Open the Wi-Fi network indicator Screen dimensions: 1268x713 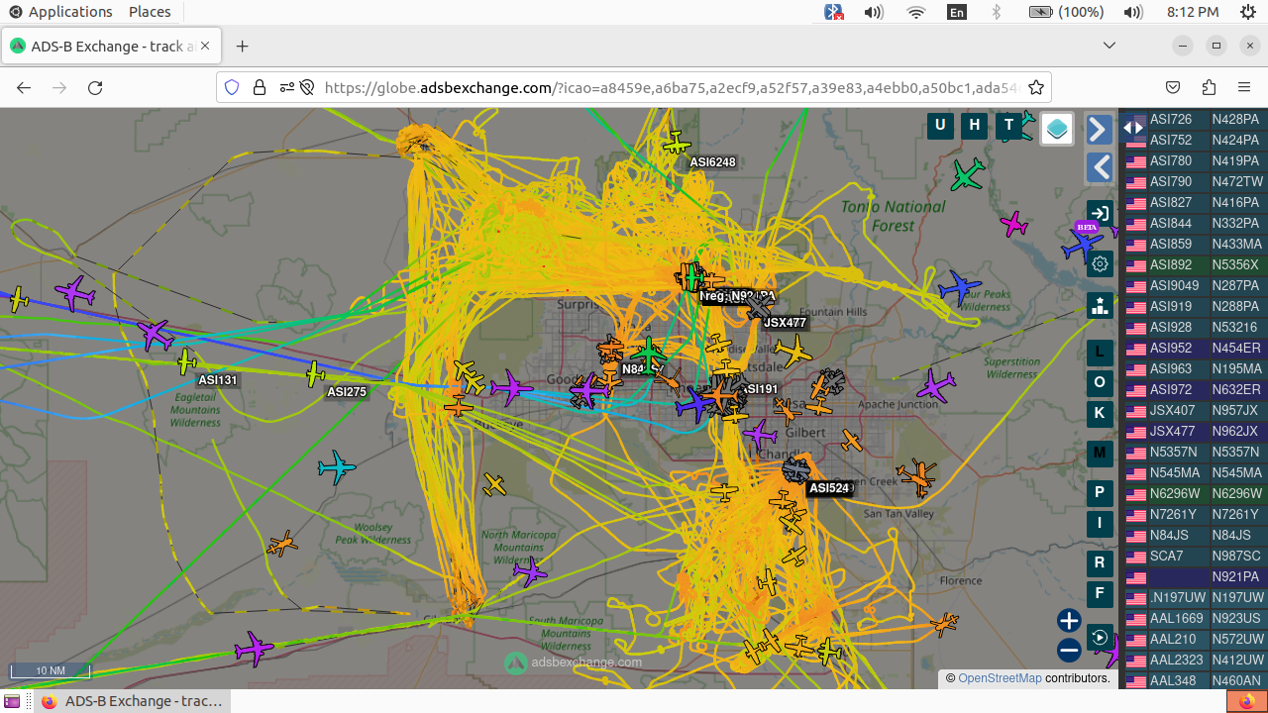pyautogui.click(x=916, y=12)
